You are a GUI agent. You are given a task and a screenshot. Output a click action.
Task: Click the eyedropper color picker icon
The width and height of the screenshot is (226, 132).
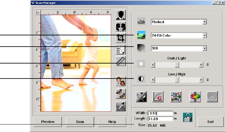pos(141,97)
